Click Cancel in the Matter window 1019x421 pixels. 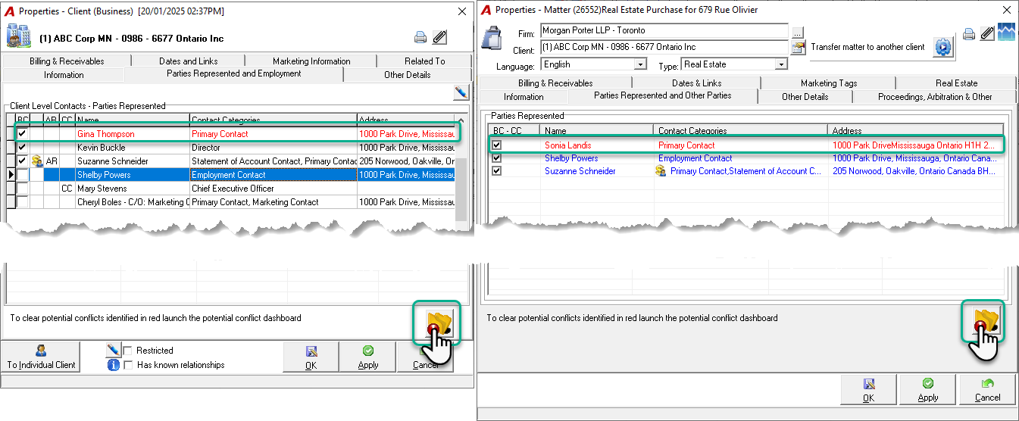[988, 390]
